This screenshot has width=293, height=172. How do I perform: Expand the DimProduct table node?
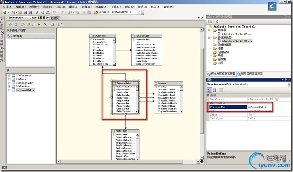click(9, 86)
